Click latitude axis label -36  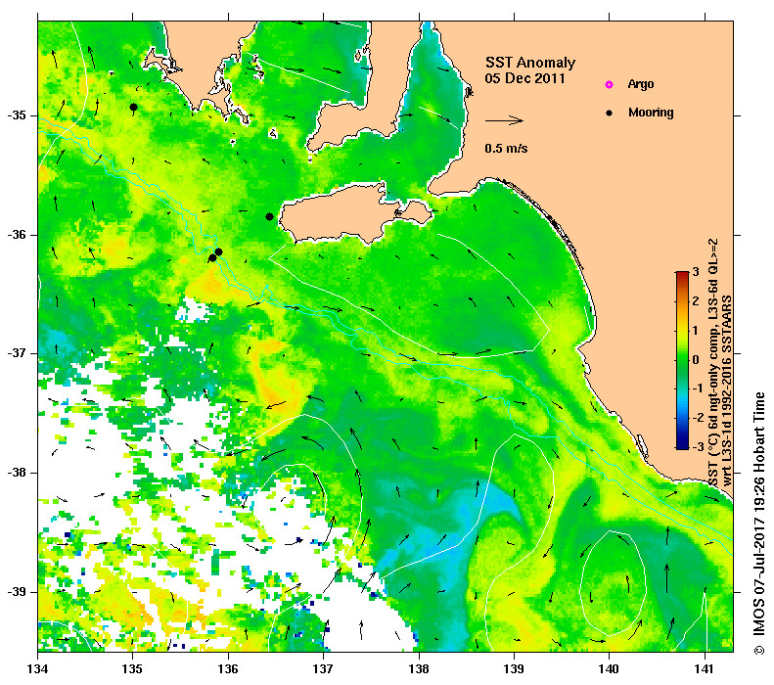(x=17, y=235)
